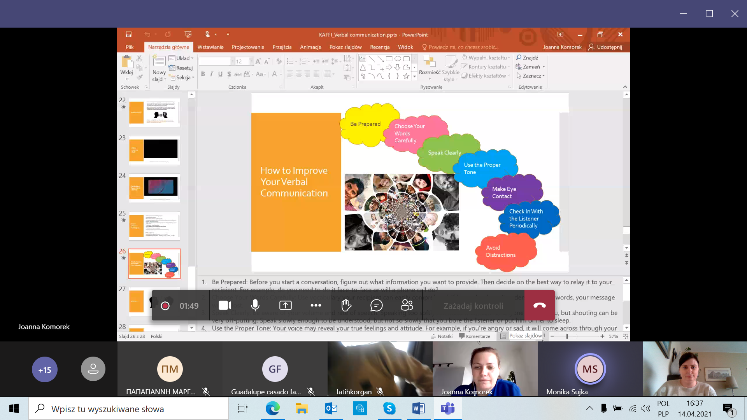Open Word from the taskbar
Image resolution: width=747 pixels, height=420 pixels.
(x=419, y=408)
